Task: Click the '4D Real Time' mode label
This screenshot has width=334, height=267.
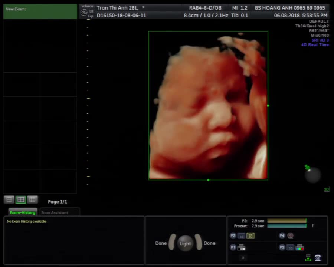Action: click(315, 45)
